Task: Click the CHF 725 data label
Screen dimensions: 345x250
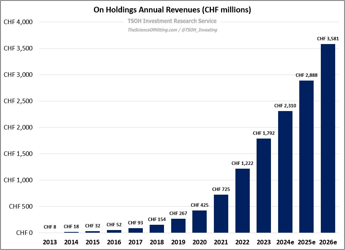Action: tap(221, 189)
